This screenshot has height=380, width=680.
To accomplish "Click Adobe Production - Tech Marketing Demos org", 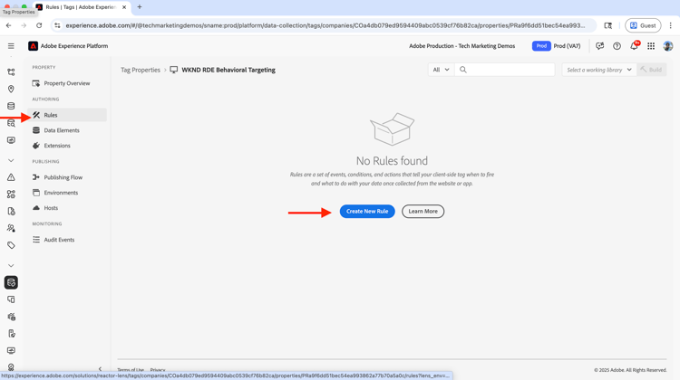I will pyautogui.click(x=461, y=46).
